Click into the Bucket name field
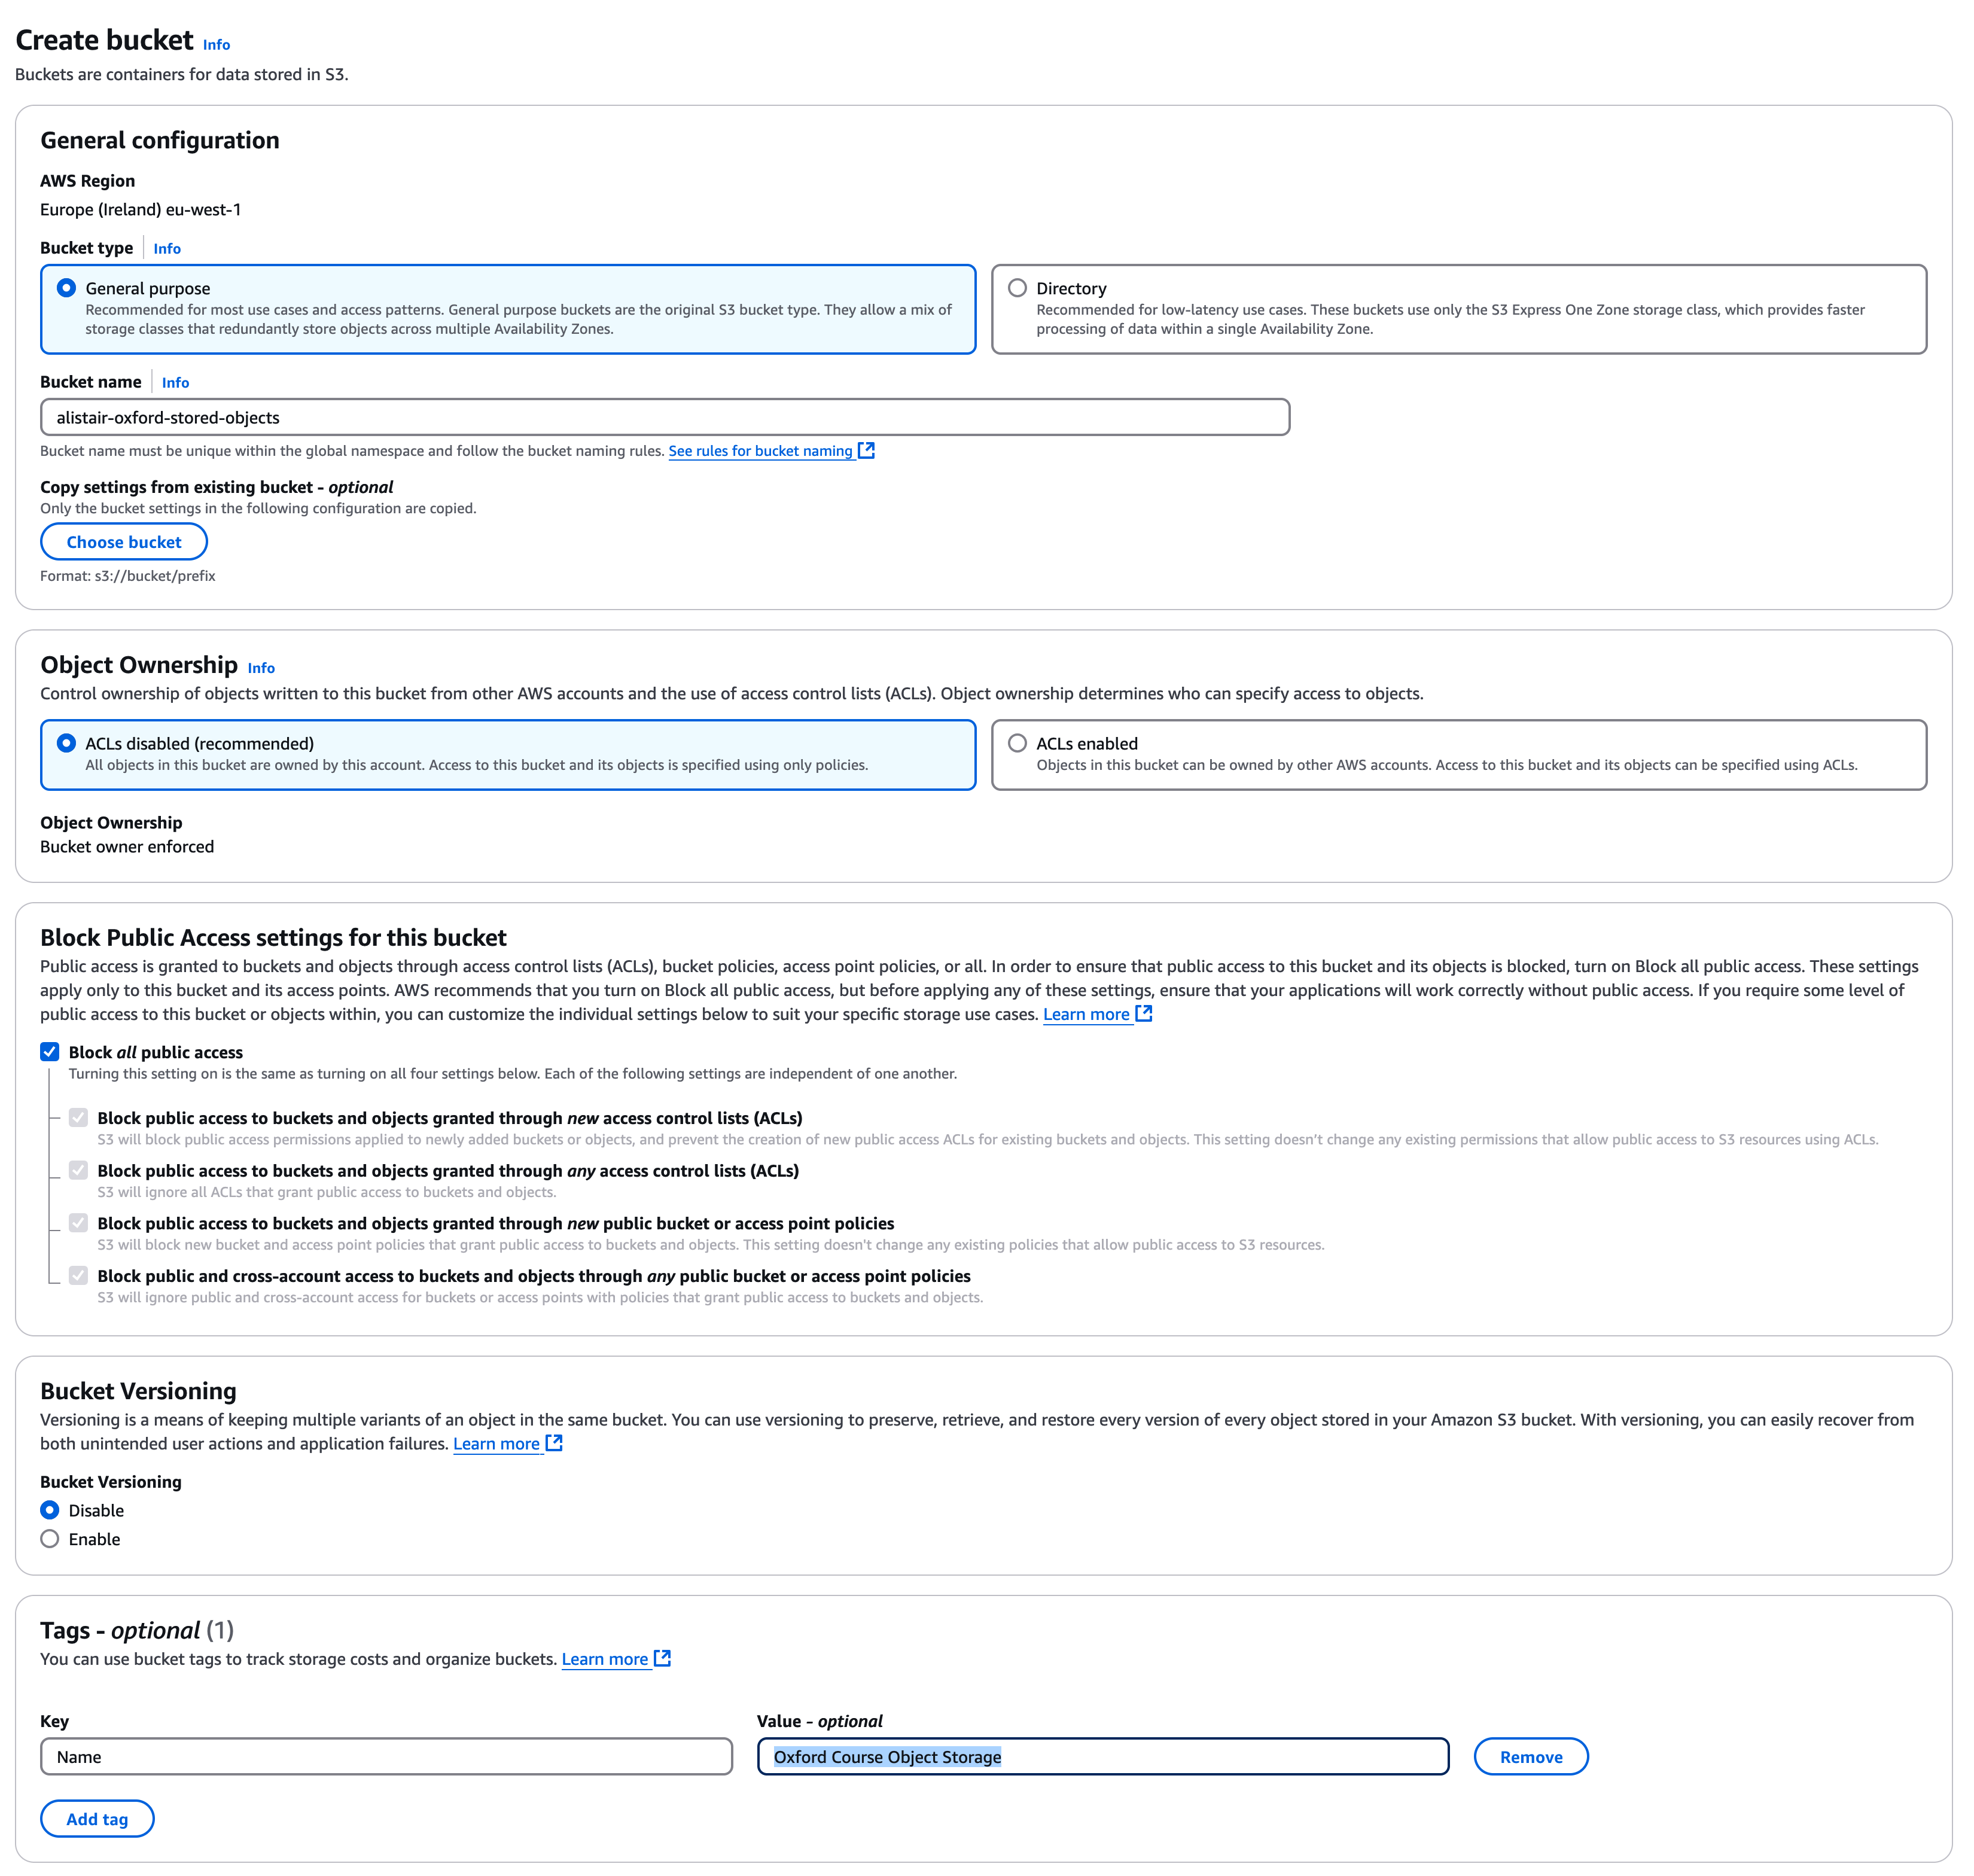The width and height of the screenshot is (1974, 1876). (x=665, y=417)
